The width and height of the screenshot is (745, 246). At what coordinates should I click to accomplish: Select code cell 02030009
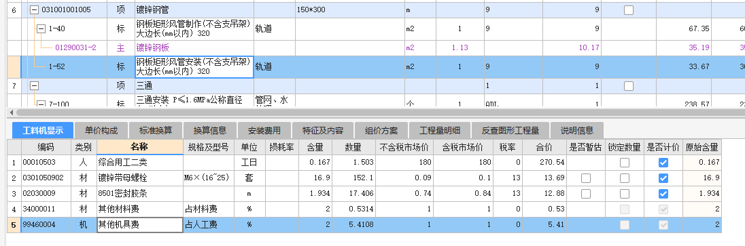point(46,194)
